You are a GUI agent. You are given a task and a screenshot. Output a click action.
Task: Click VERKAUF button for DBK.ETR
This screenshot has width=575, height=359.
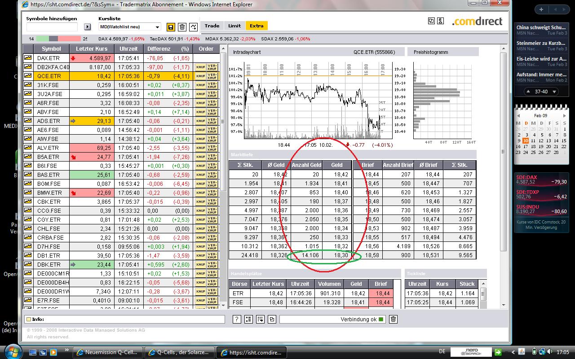(x=212, y=264)
